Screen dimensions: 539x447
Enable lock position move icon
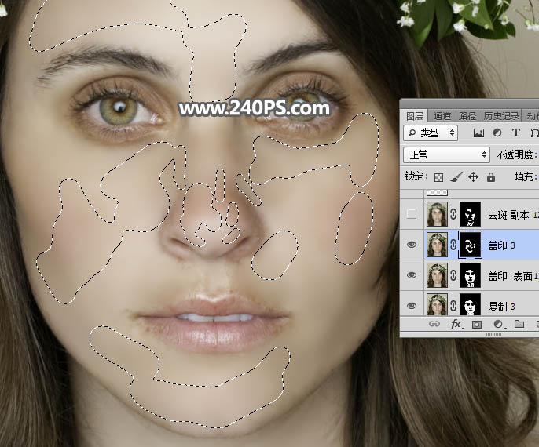coord(474,177)
